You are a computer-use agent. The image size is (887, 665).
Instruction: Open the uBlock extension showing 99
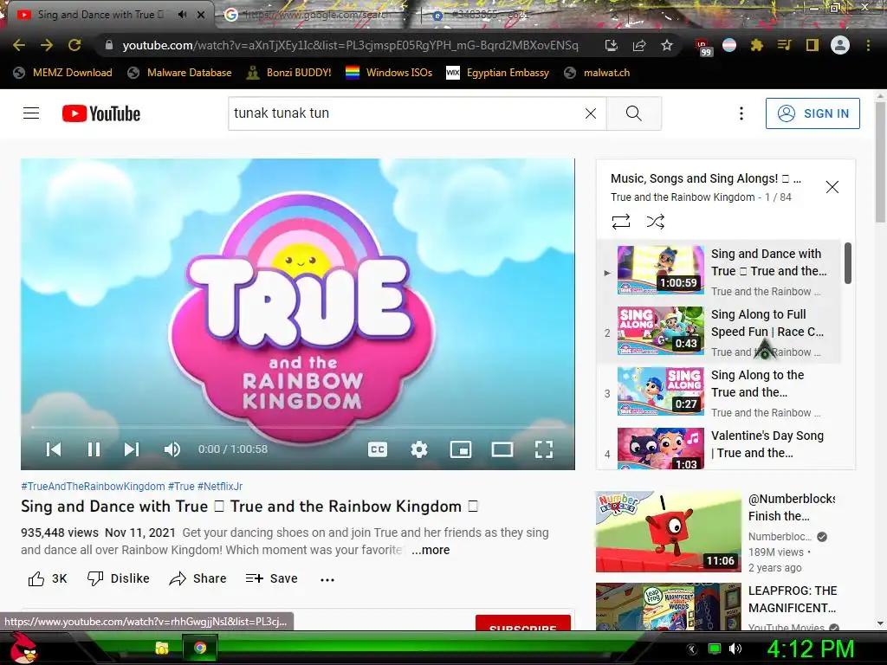coord(702,47)
